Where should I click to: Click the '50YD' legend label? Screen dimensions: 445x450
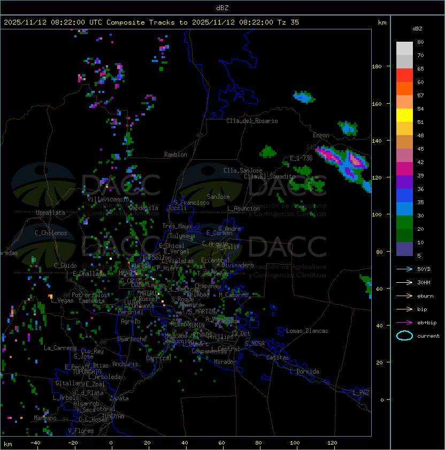[424, 269]
